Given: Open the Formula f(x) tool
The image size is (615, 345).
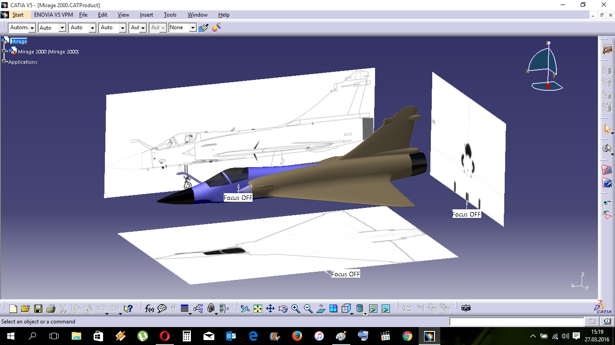Looking at the screenshot, I should coord(149,309).
